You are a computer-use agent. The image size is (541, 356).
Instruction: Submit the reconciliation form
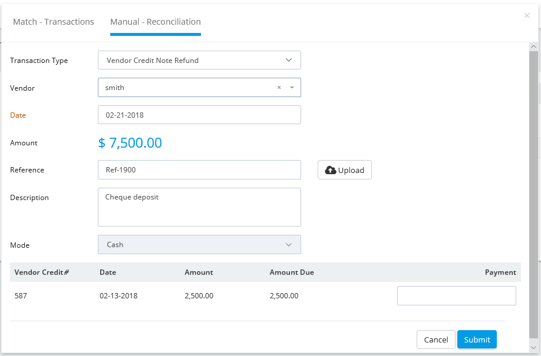(477, 340)
